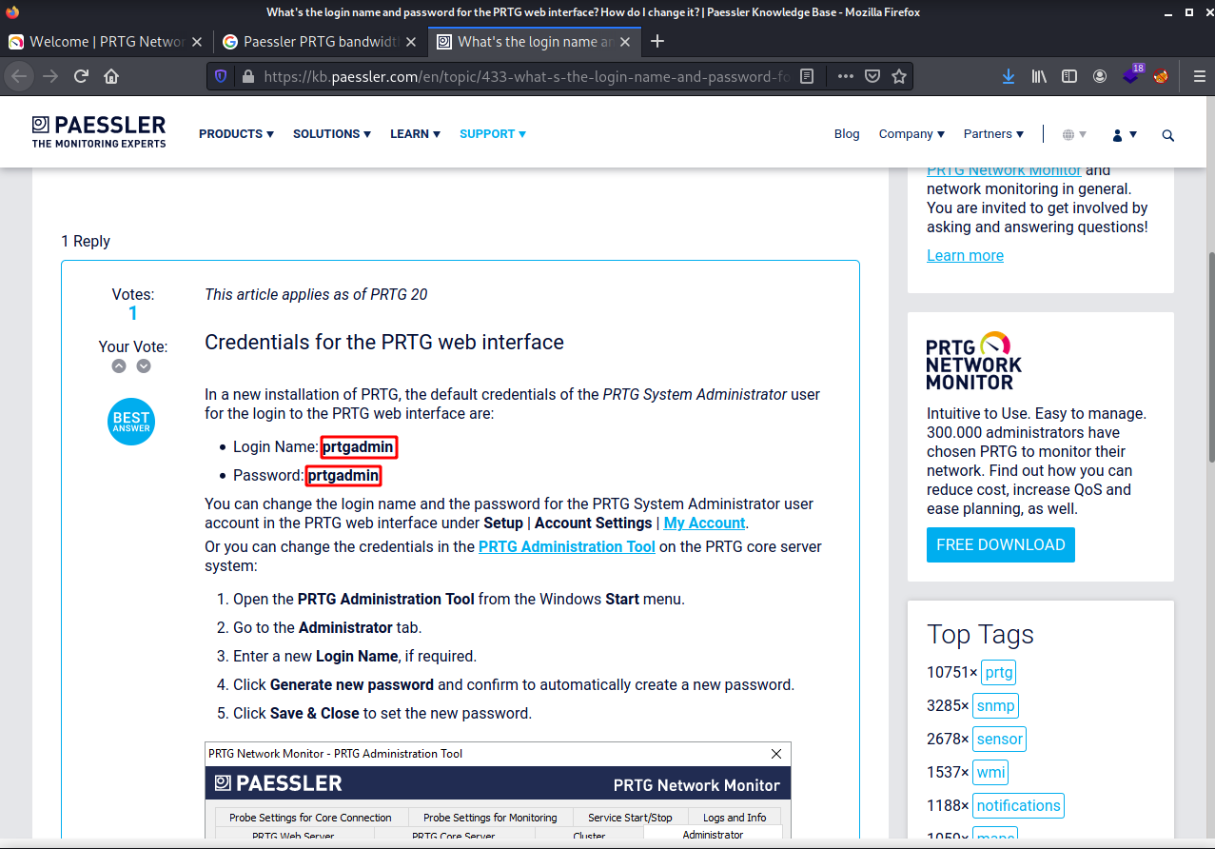The height and width of the screenshot is (849, 1215).
Task: Expand the LEARN menu
Action: 415,134
